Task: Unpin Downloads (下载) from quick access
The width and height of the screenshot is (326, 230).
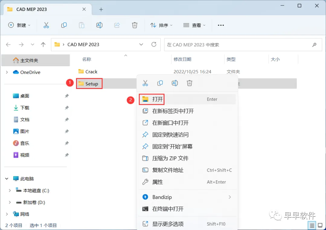Action: coord(67,108)
